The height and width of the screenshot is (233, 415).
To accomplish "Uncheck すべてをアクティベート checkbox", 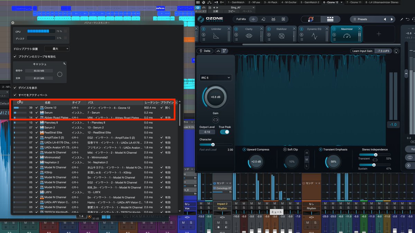I will pyautogui.click(x=15, y=95).
